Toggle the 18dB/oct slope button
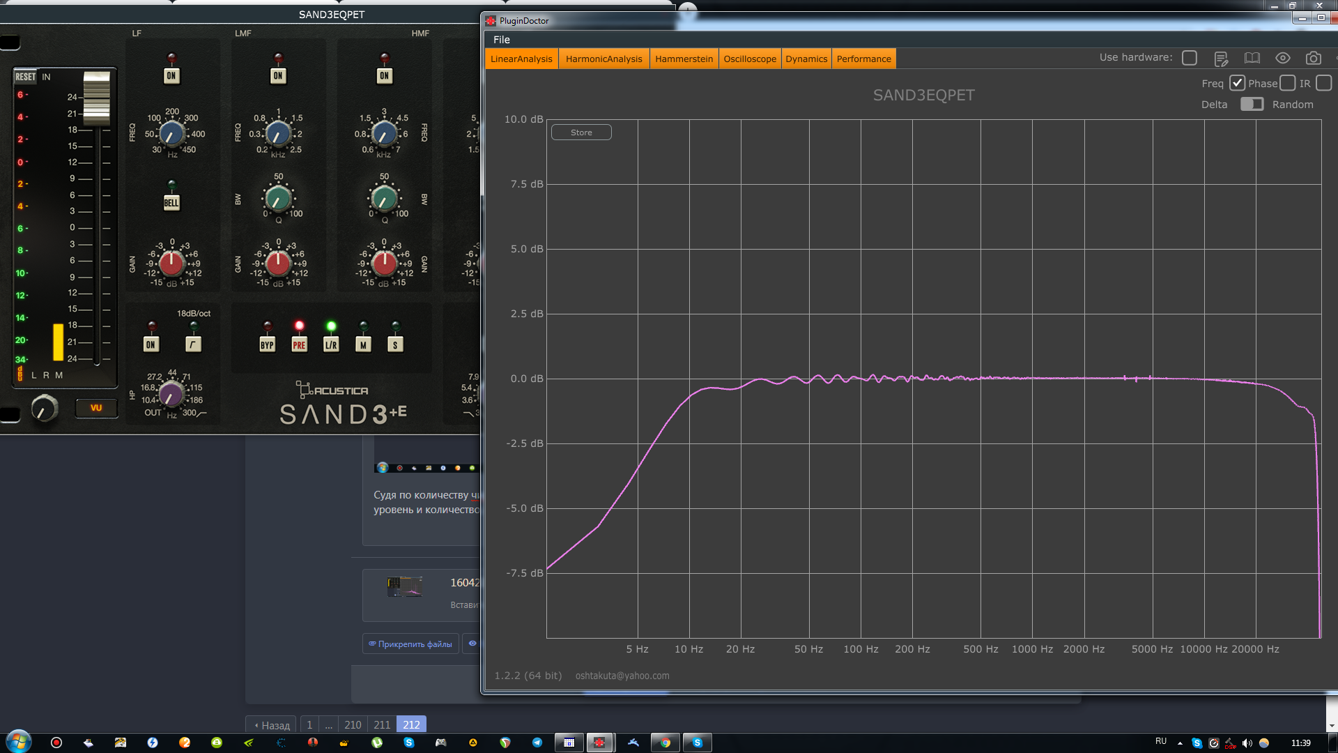 tap(194, 344)
